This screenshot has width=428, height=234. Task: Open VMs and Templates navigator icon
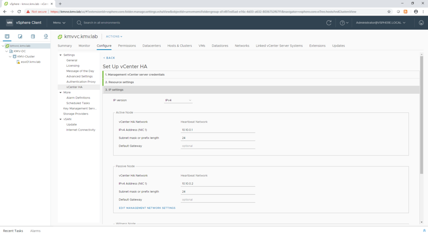pyautogui.click(x=20, y=36)
